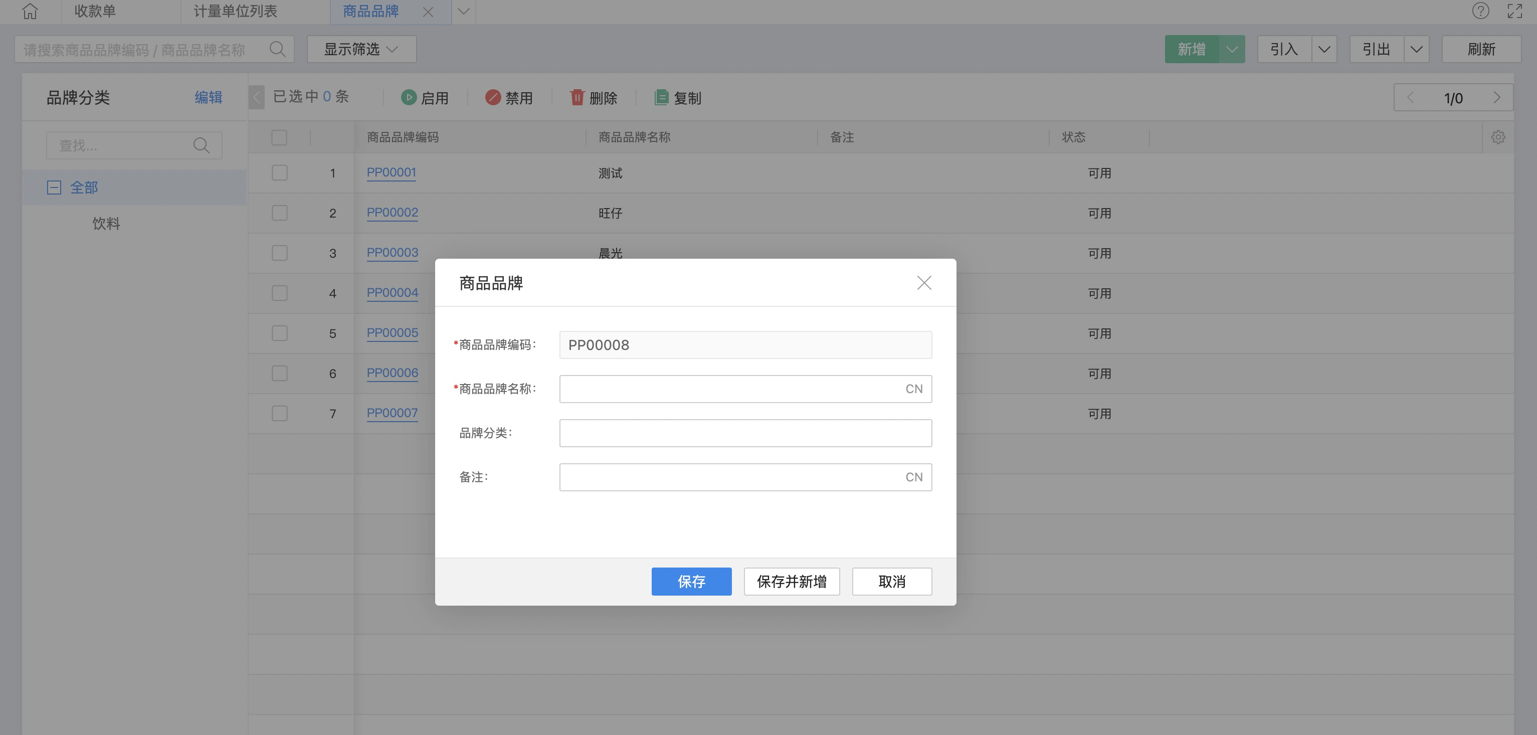Check the select-all header checkbox
This screenshot has width=1537, height=735.
(279, 137)
